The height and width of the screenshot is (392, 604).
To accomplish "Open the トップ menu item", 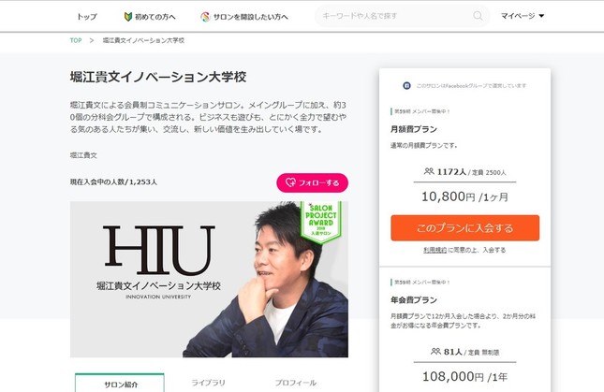I will [87, 17].
